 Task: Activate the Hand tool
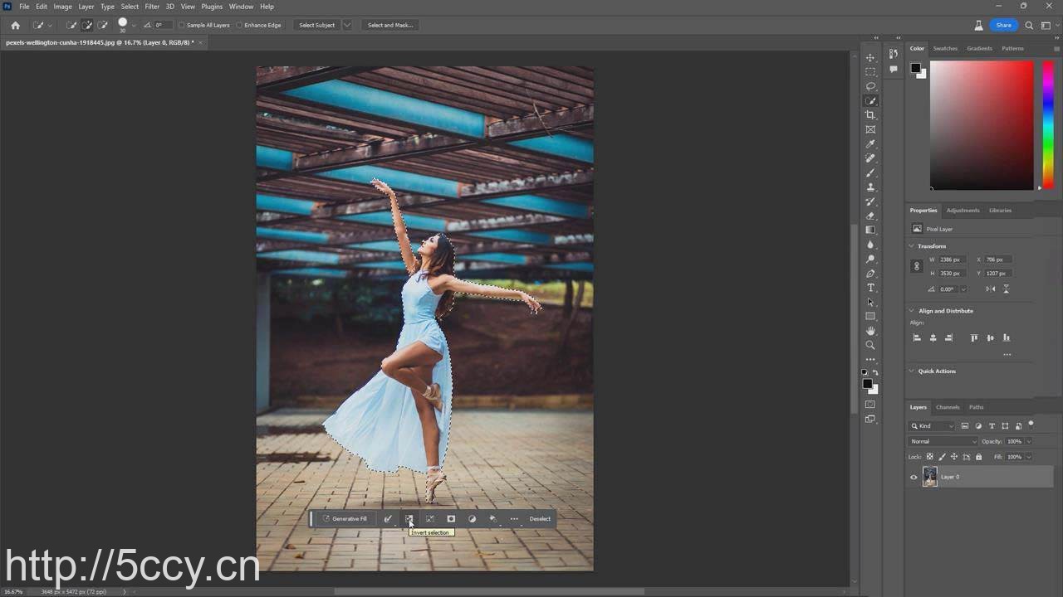pos(870,331)
